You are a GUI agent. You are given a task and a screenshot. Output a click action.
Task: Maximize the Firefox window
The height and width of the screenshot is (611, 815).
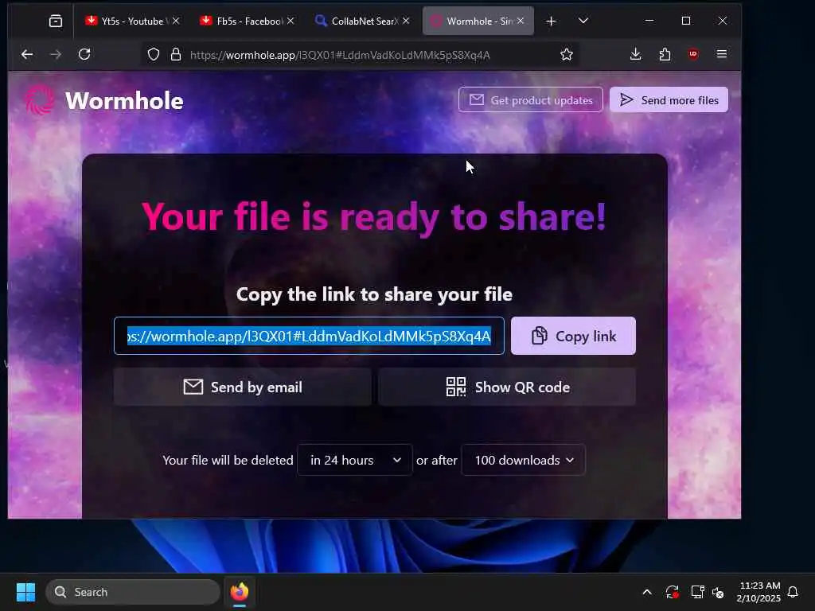[x=686, y=21]
